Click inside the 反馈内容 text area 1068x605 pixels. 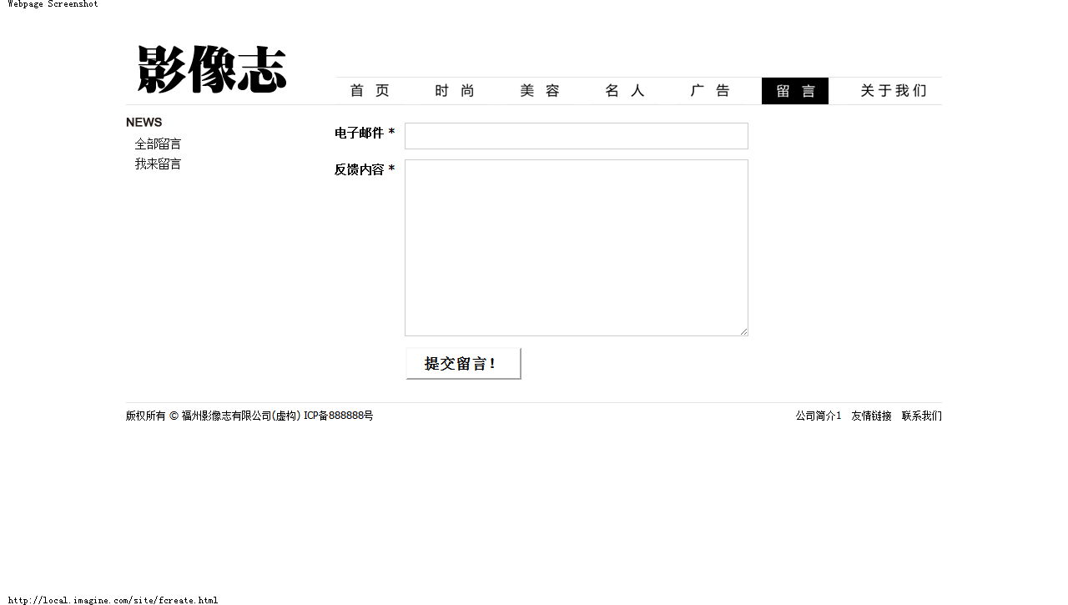(577, 248)
